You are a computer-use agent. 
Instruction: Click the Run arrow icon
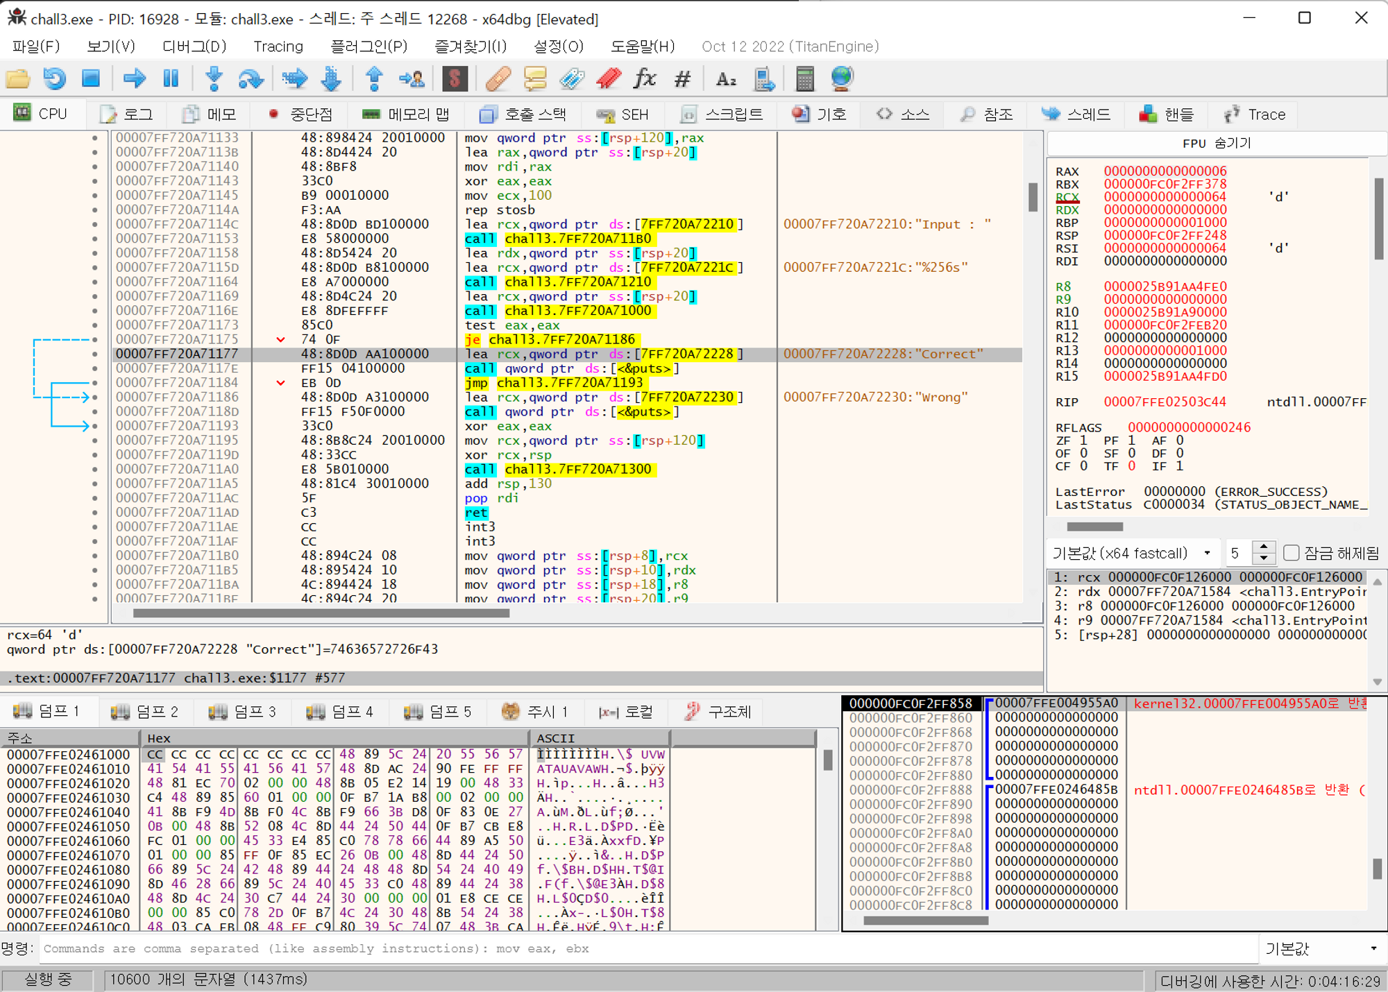click(x=134, y=78)
